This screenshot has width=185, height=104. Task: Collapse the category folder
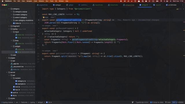[9, 9]
